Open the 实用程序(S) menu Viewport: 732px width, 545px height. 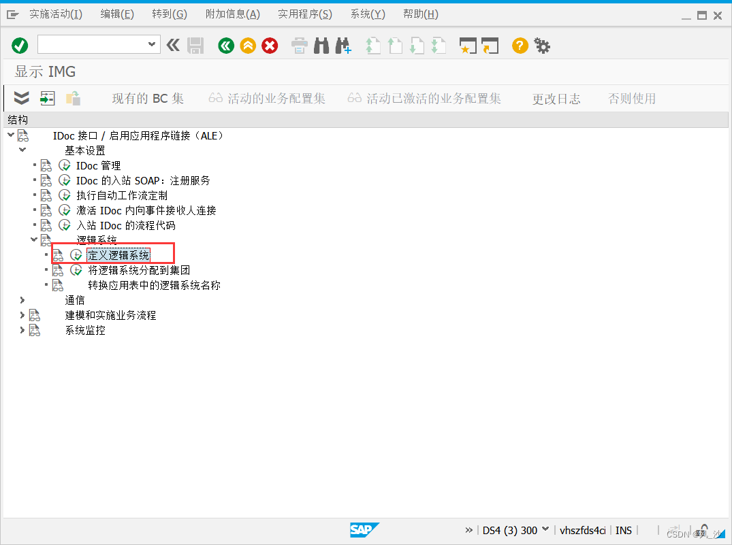click(305, 14)
